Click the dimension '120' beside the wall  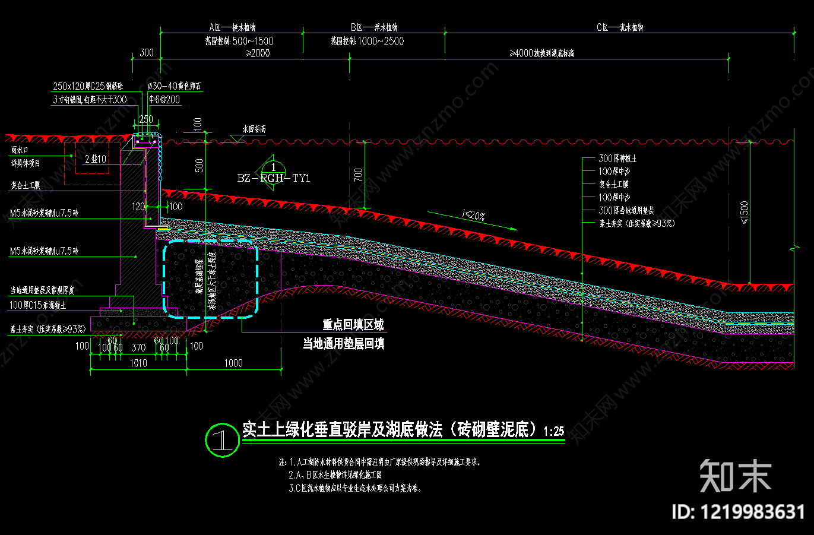138,207
